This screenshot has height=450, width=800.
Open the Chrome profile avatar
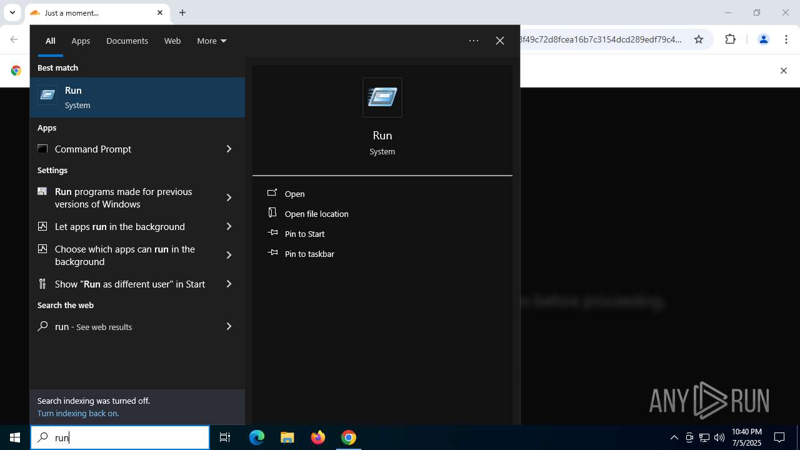(x=763, y=39)
